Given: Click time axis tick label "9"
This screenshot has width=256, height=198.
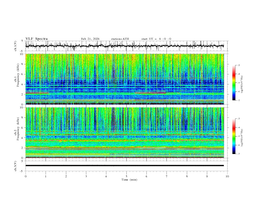Looking at the screenshot, I should pos(207,176).
